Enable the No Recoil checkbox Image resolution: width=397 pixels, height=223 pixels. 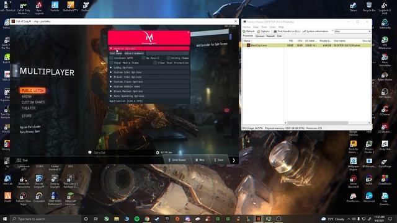[x=143, y=58]
